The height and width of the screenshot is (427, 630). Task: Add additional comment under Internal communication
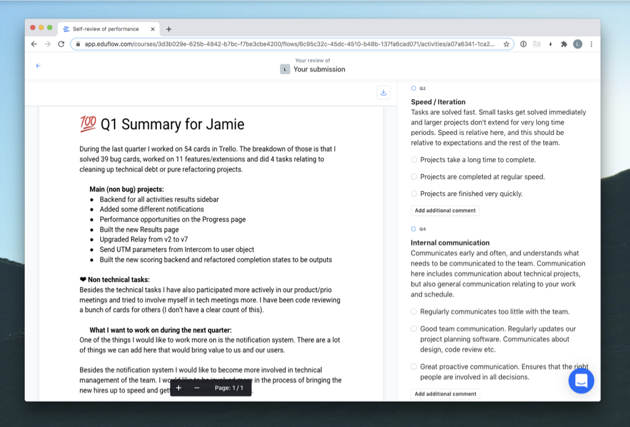pos(445,394)
